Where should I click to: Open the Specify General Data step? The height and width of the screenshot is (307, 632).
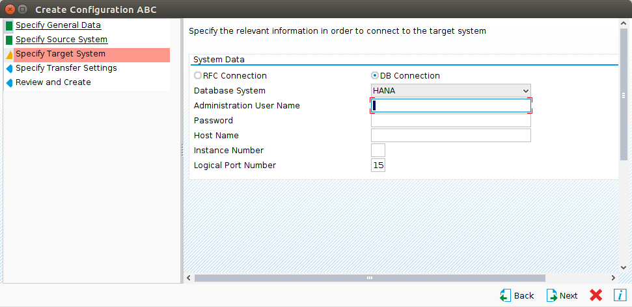[x=58, y=25]
